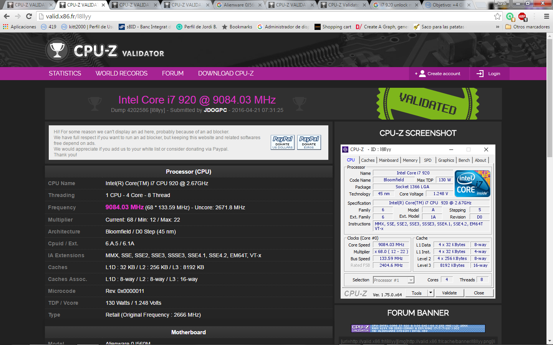Open the Create A Graph bookmark
This screenshot has height=345, width=553.
tap(382, 27)
